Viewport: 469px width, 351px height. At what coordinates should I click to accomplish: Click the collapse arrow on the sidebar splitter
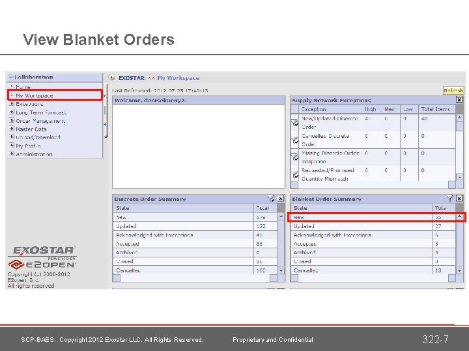click(105, 124)
